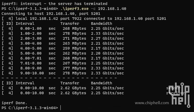The height and width of the screenshot is (112, 194).
Task: Click the blinking cursor at the prompt
Action: [x=60, y=108]
